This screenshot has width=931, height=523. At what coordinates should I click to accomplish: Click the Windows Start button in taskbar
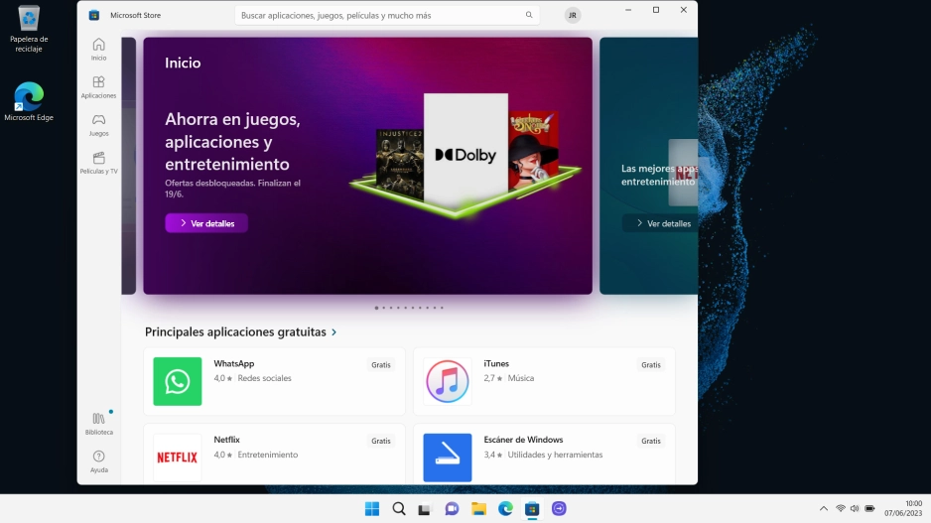click(x=372, y=509)
